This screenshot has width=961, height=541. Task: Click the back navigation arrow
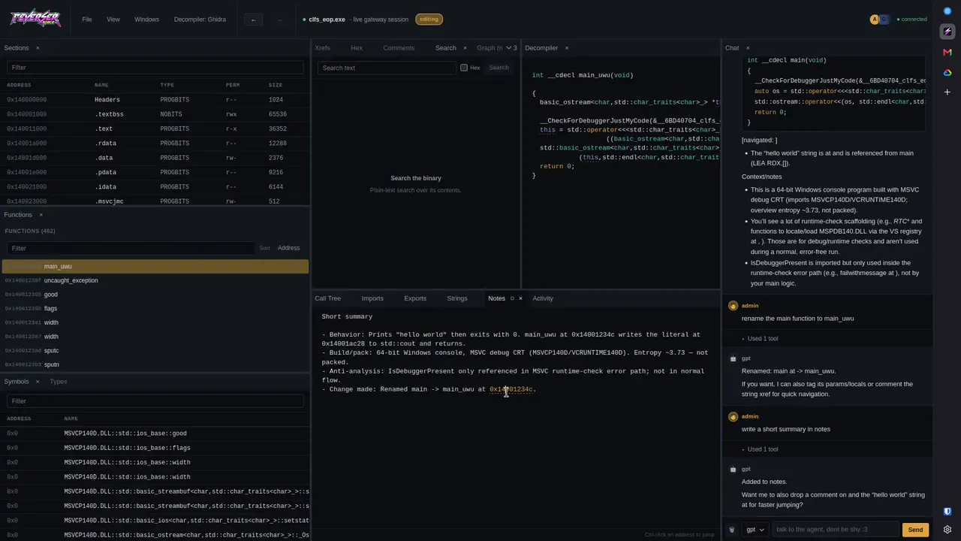pyautogui.click(x=253, y=20)
